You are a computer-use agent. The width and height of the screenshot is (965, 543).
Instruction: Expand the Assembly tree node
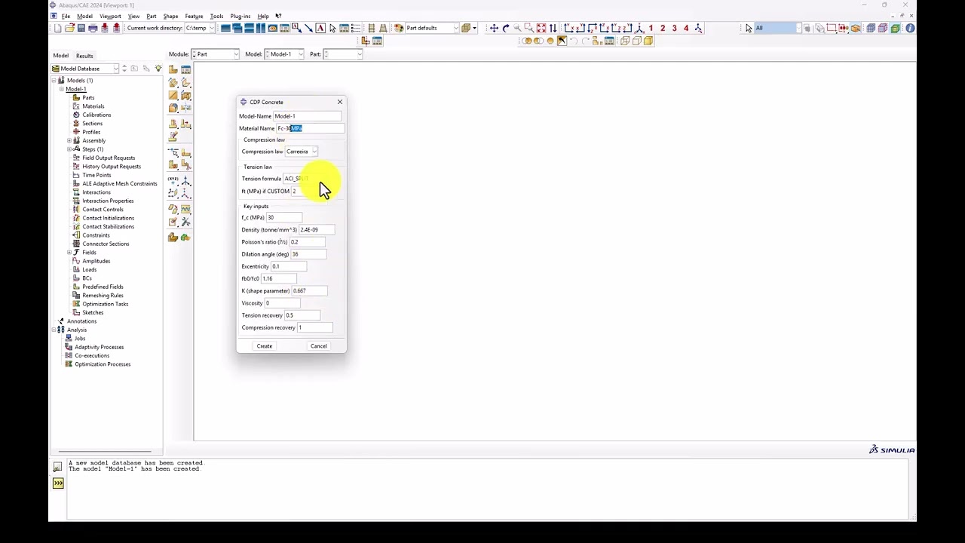[69, 141]
